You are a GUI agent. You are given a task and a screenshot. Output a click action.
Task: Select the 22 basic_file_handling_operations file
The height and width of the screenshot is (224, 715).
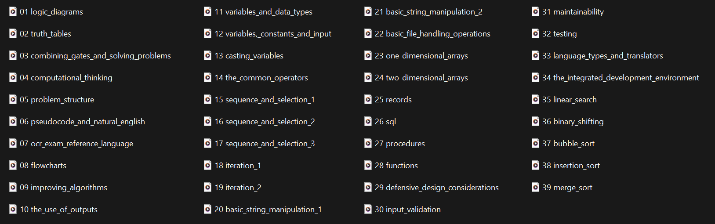pyautogui.click(x=432, y=34)
